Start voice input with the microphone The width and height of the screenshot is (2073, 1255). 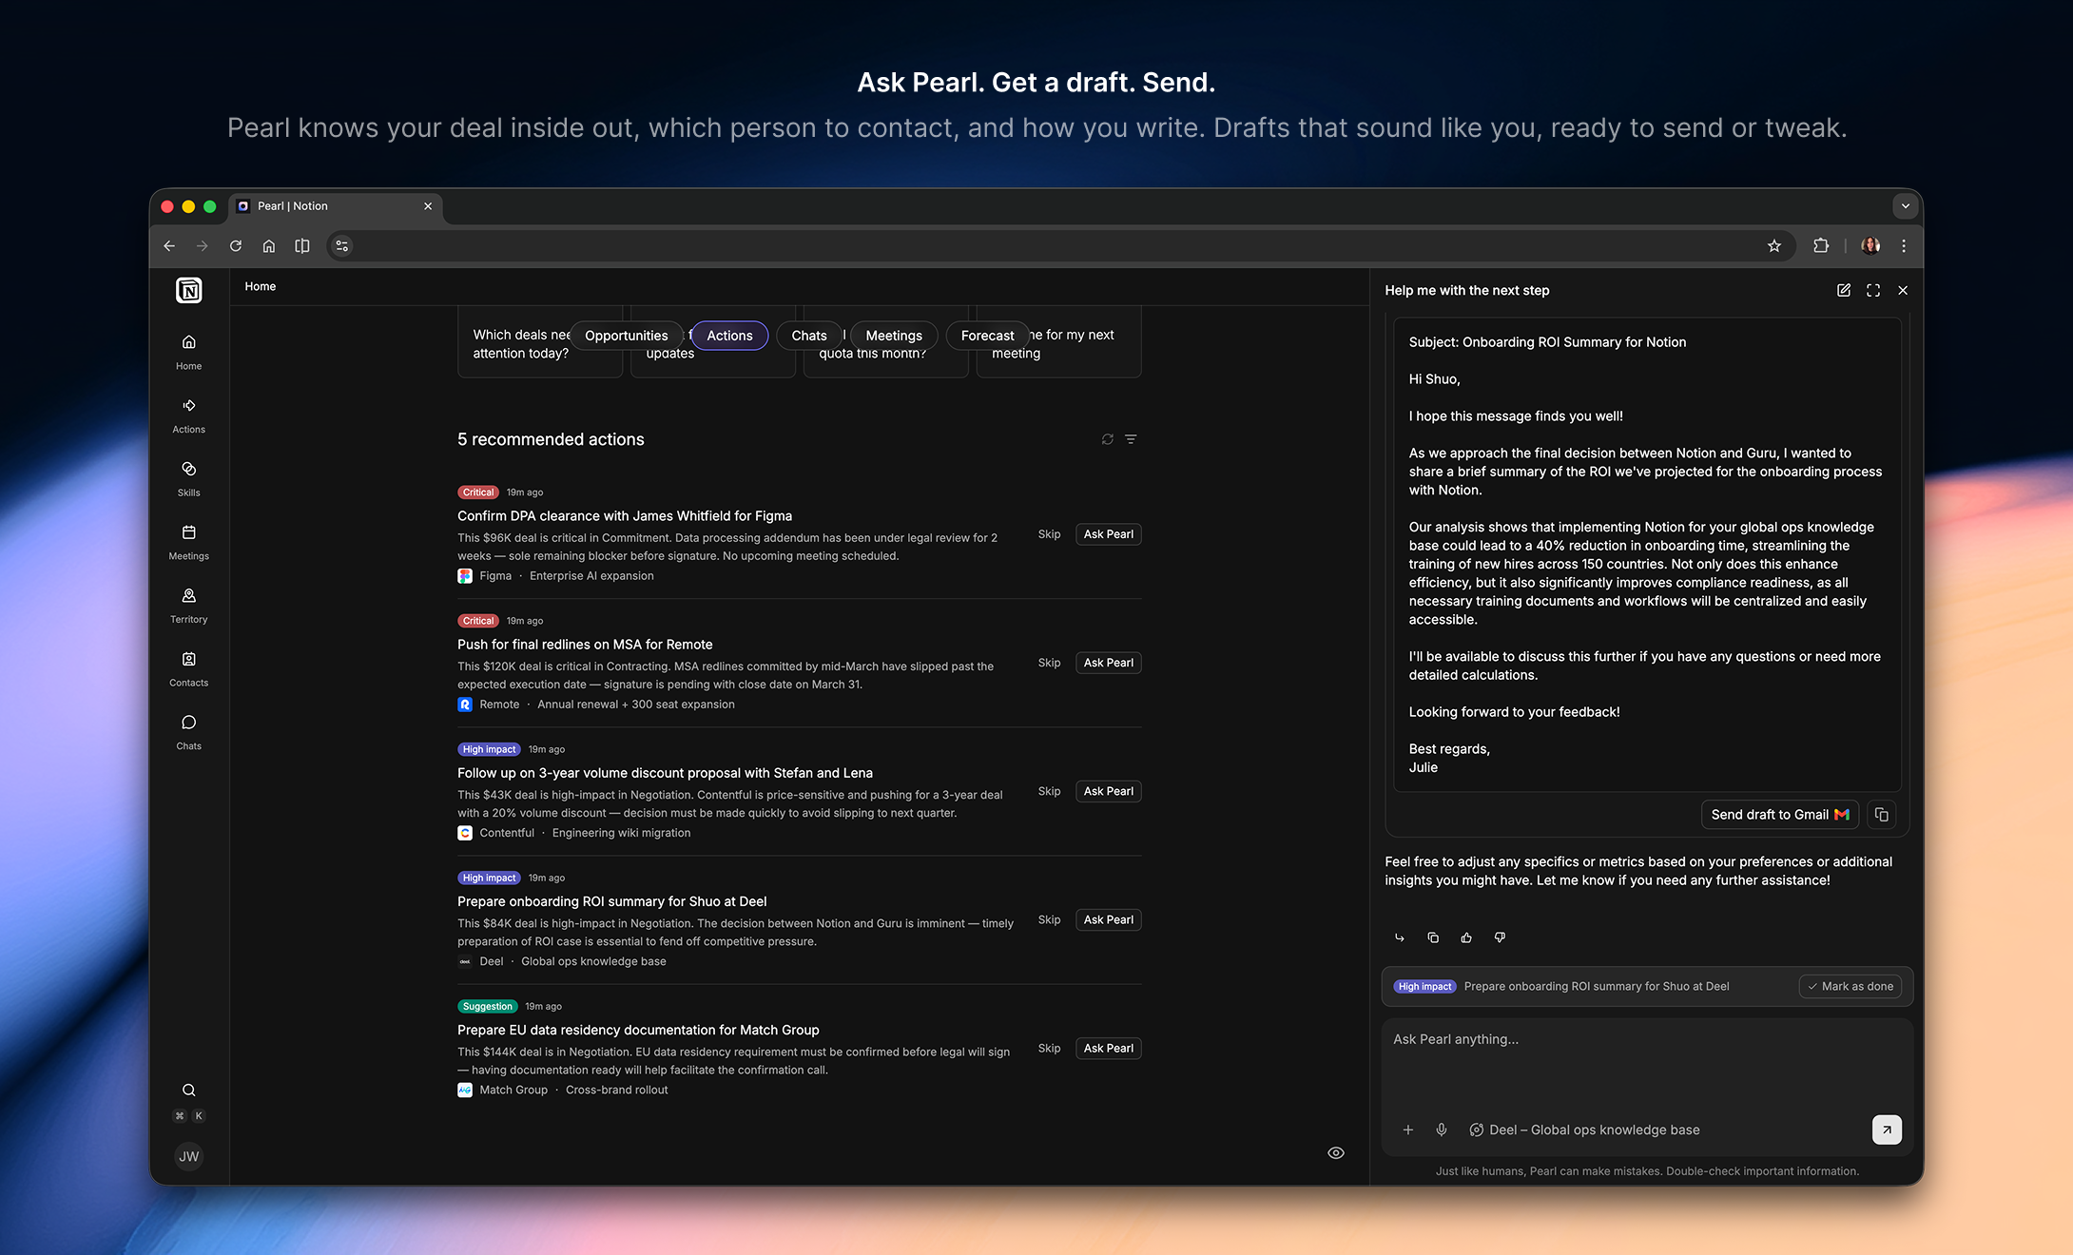tap(1442, 1129)
